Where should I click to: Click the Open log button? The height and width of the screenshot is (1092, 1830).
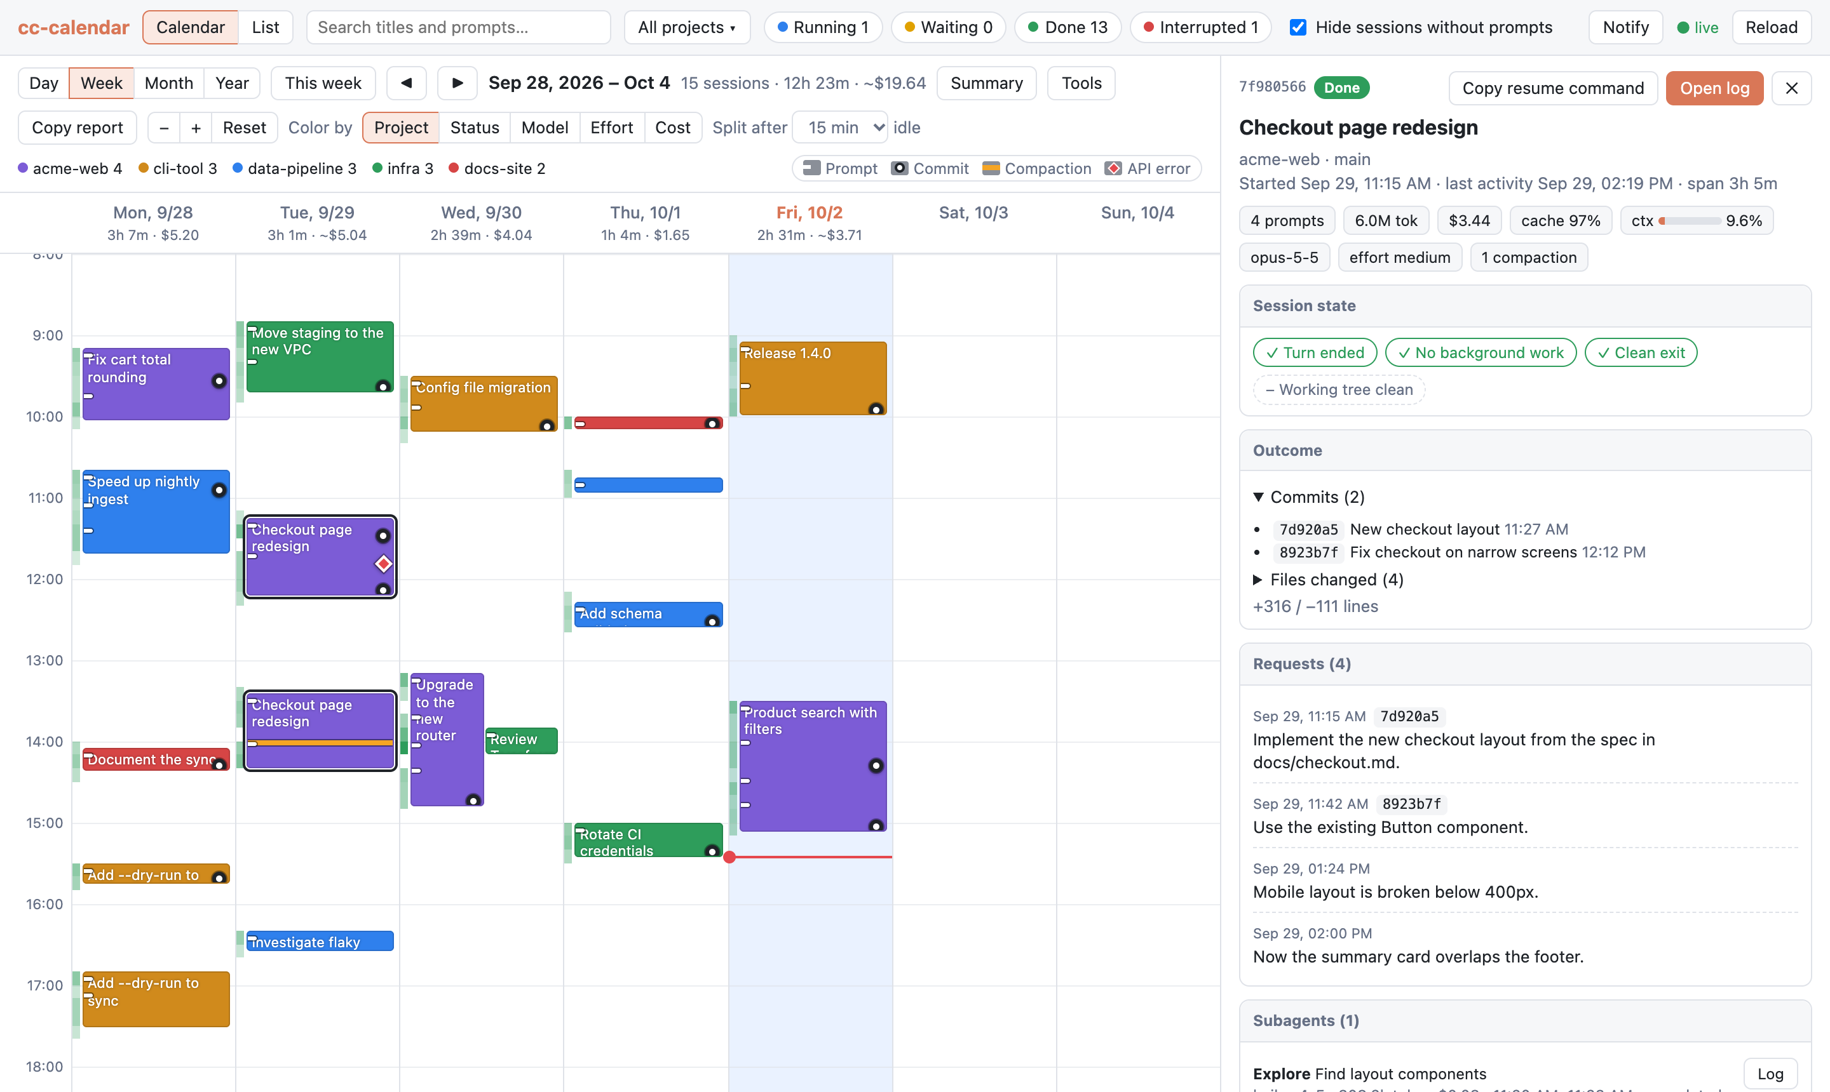1714,88
